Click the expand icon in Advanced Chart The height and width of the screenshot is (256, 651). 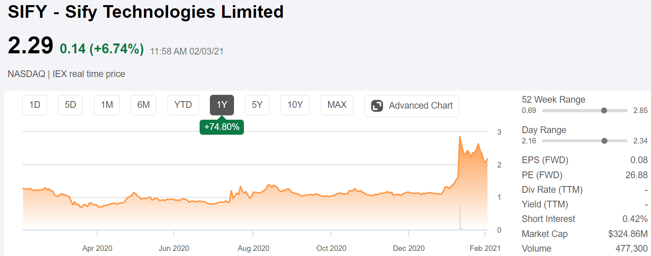(x=377, y=106)
